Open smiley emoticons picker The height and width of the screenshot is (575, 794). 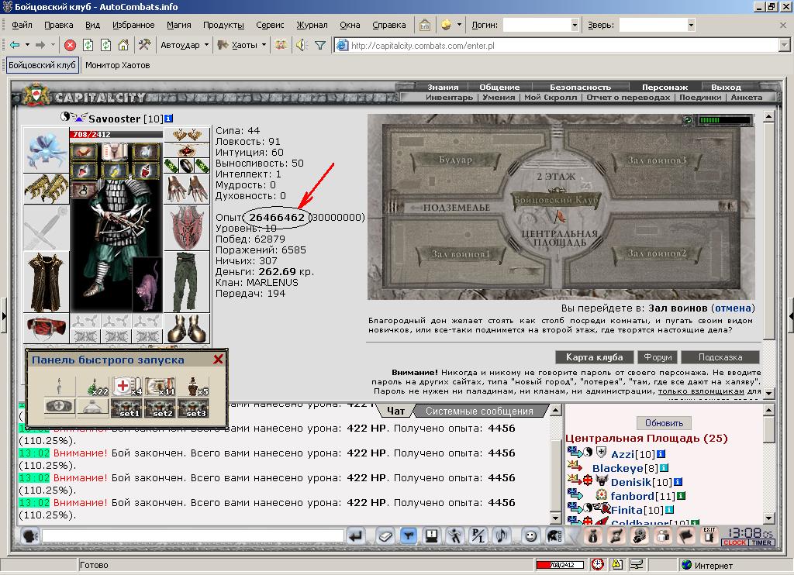(x=530, y=536)
